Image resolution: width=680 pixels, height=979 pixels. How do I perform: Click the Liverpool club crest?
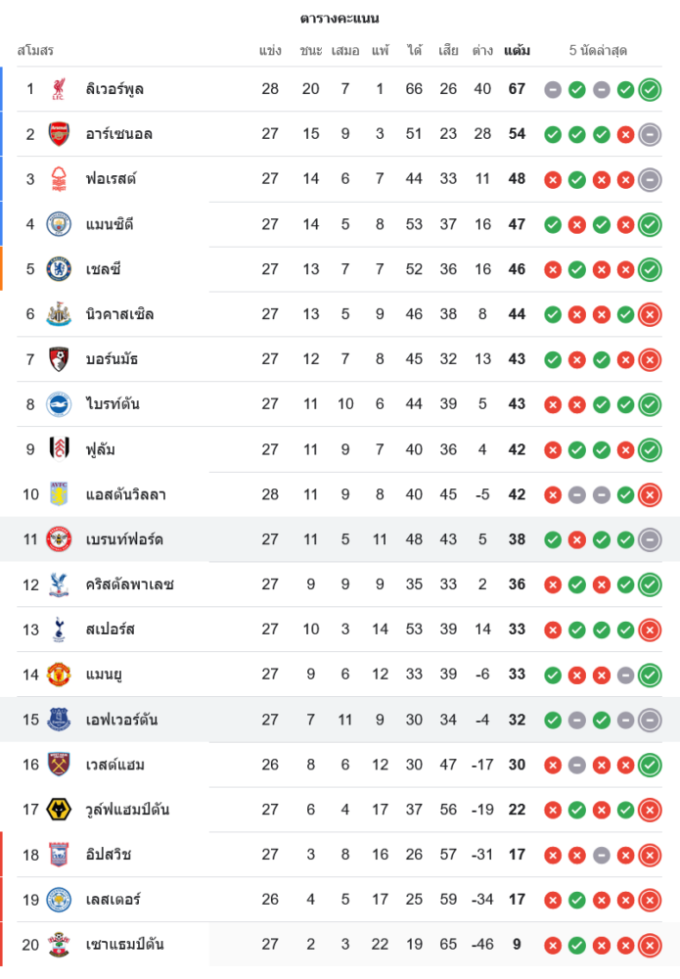click(x=59, y=89)
